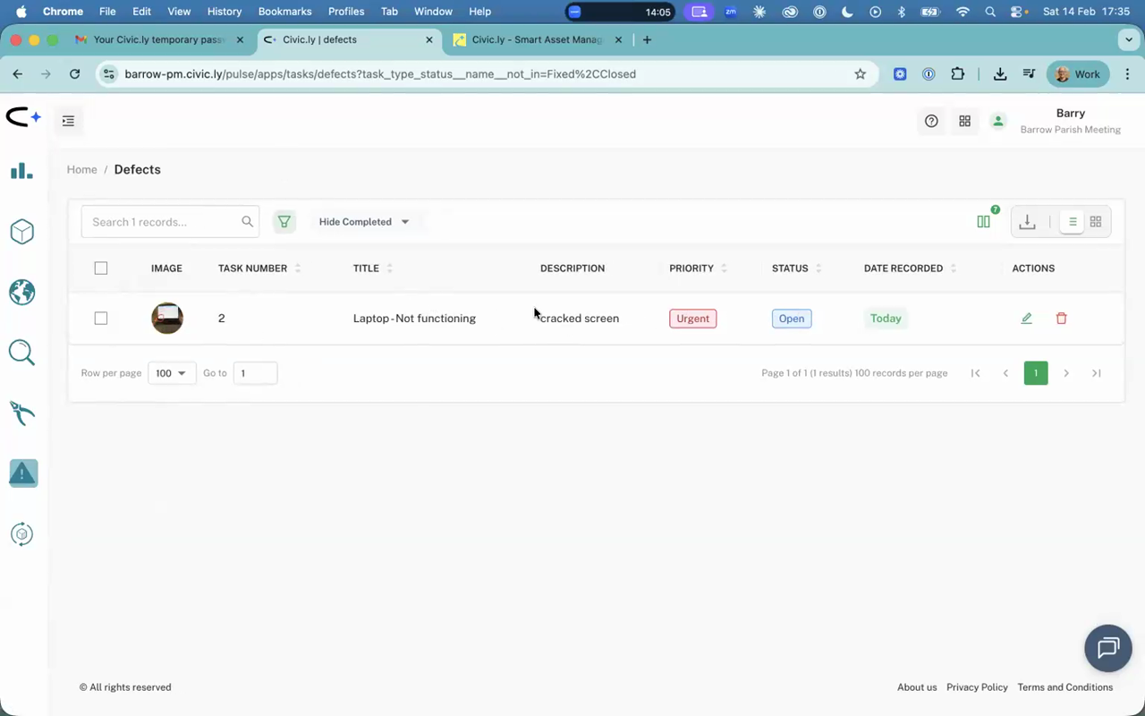The image size is (1145, 716).
Task: Open the Privacy Policy link
Action: (x=977, y=686)
